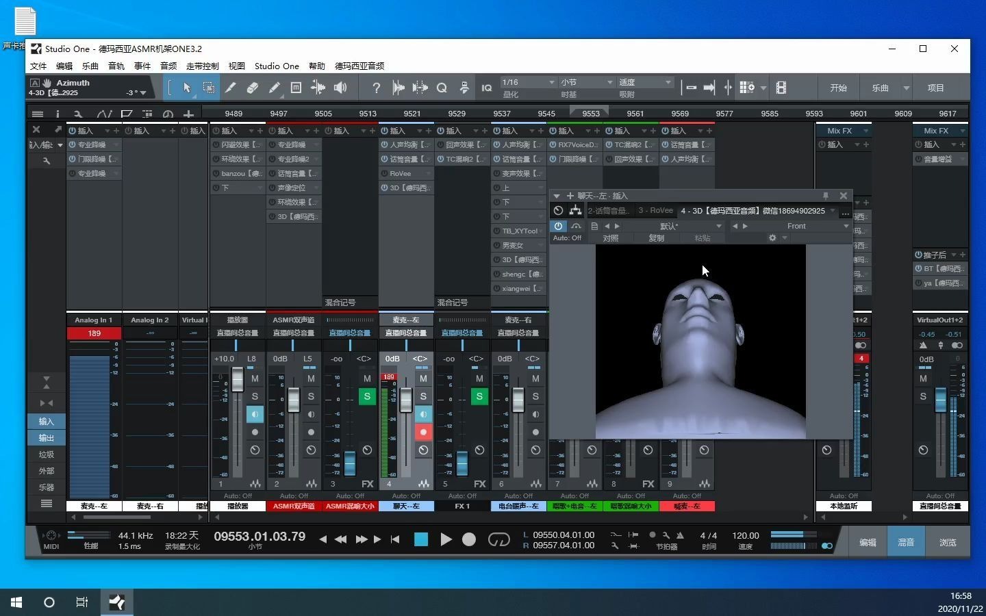Open the info i icon below toolbar
Viewport: 986px width, 616px height.
(x=58, y=114)
